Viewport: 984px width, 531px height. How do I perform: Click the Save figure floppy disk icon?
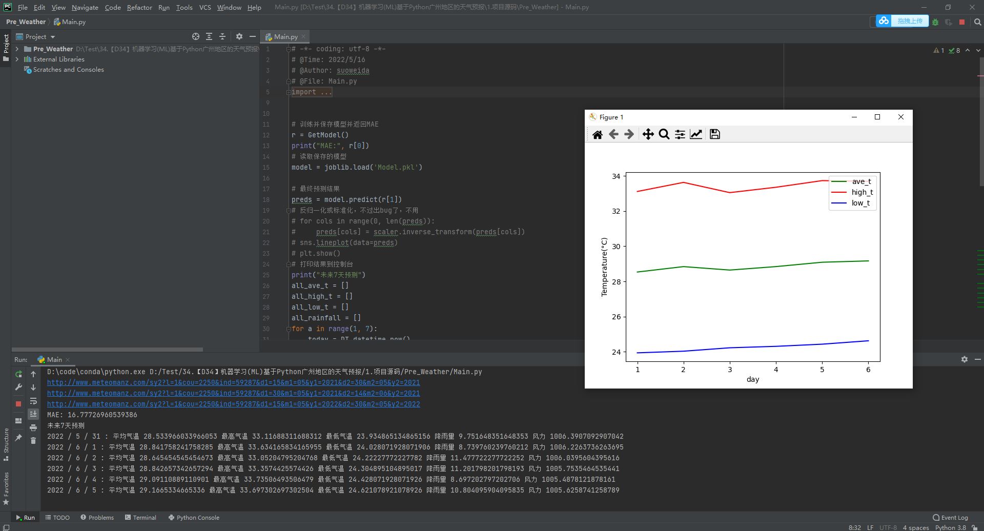pyautogui.click(x=715, y=134)
